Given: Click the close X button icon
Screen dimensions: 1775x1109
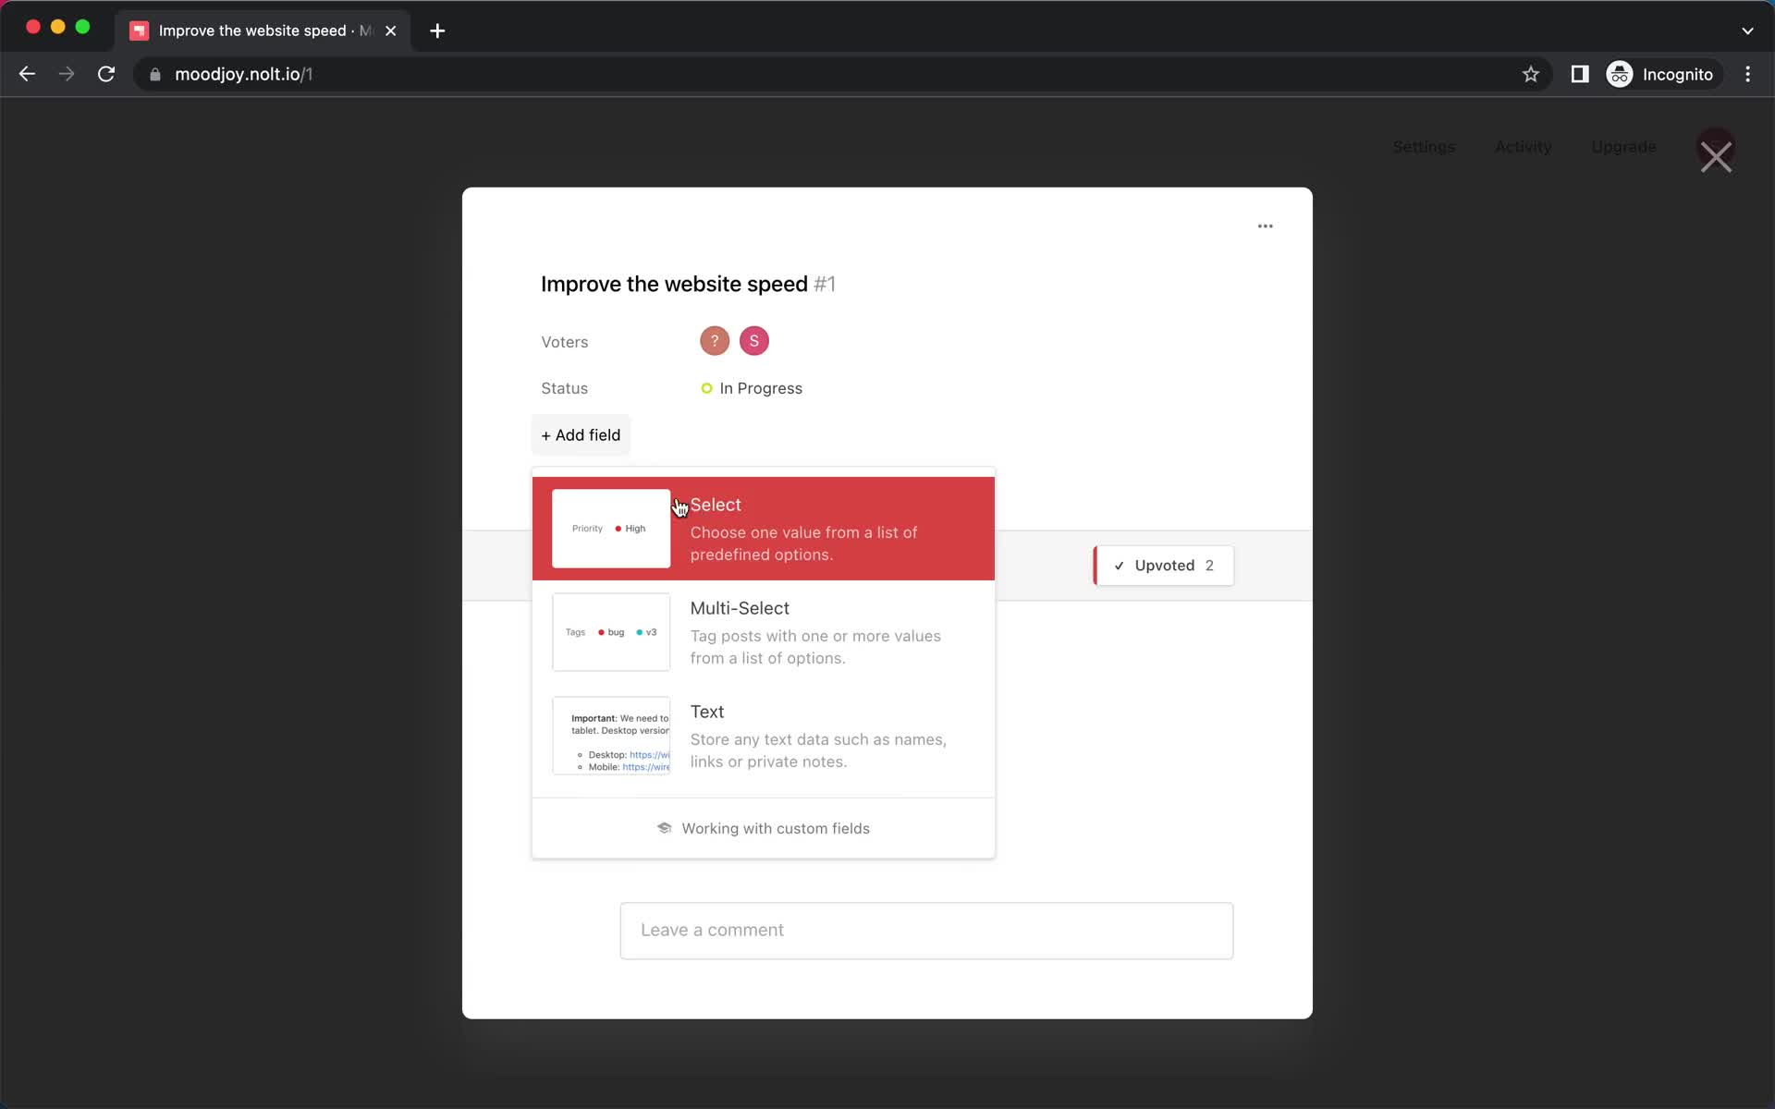Looking at the screenshot, I should point(1716,154).
